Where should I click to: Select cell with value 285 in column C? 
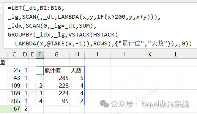(x=14, y=101)
